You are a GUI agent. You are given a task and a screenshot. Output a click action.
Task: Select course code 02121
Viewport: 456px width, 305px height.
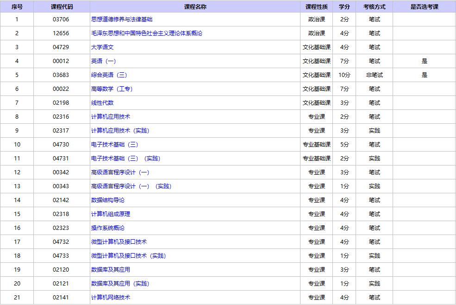[x=61, y=283]
